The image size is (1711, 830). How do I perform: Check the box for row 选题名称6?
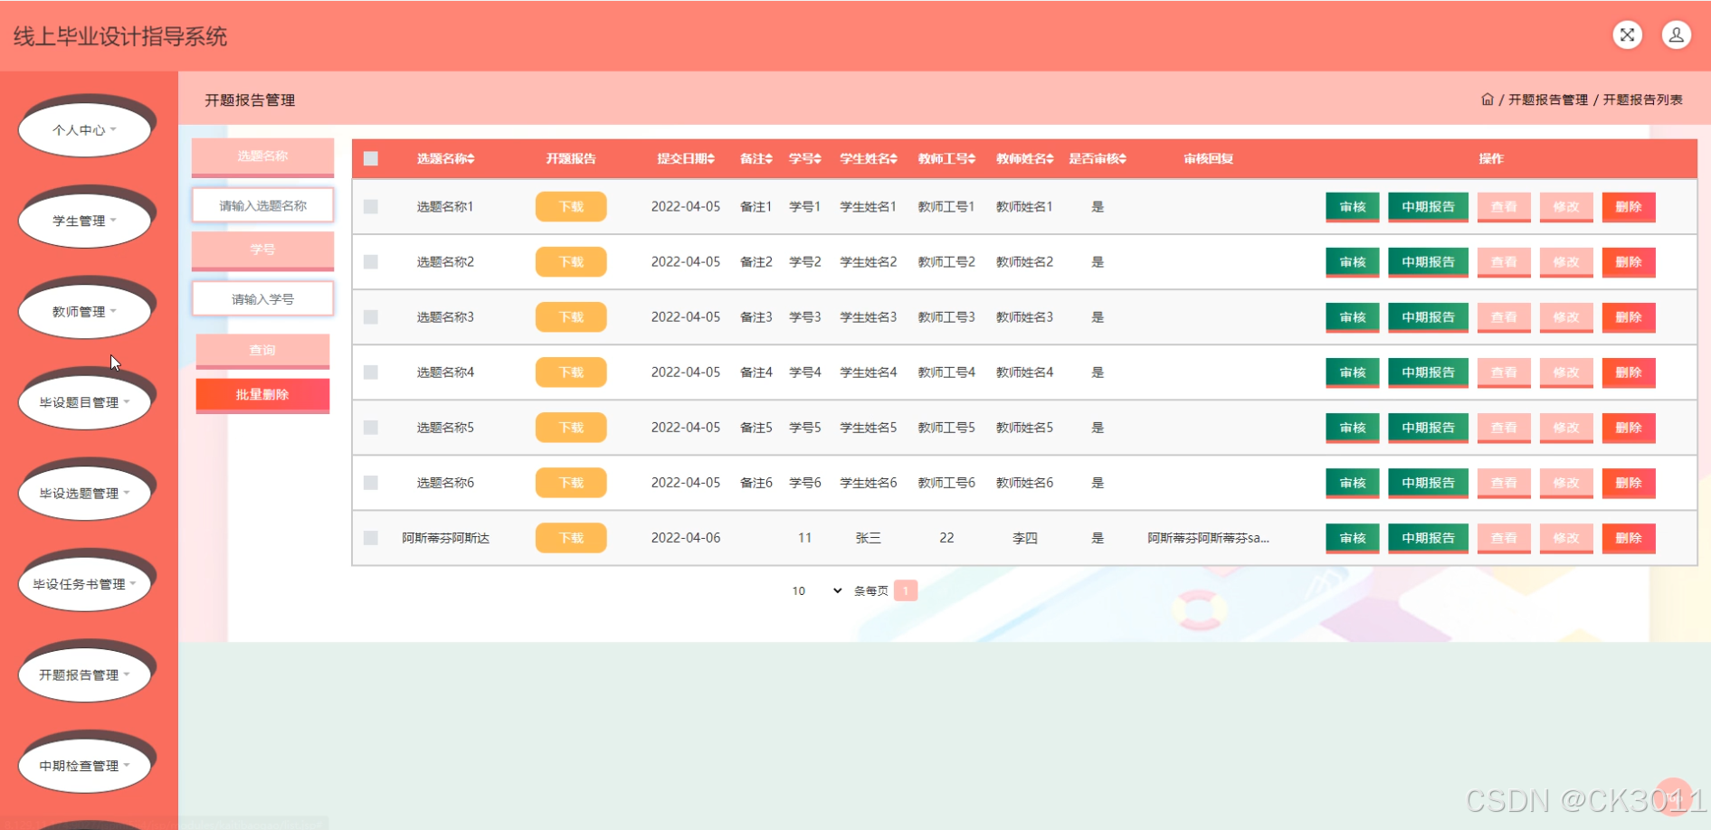pyautogui.click(x=371, y=483)
